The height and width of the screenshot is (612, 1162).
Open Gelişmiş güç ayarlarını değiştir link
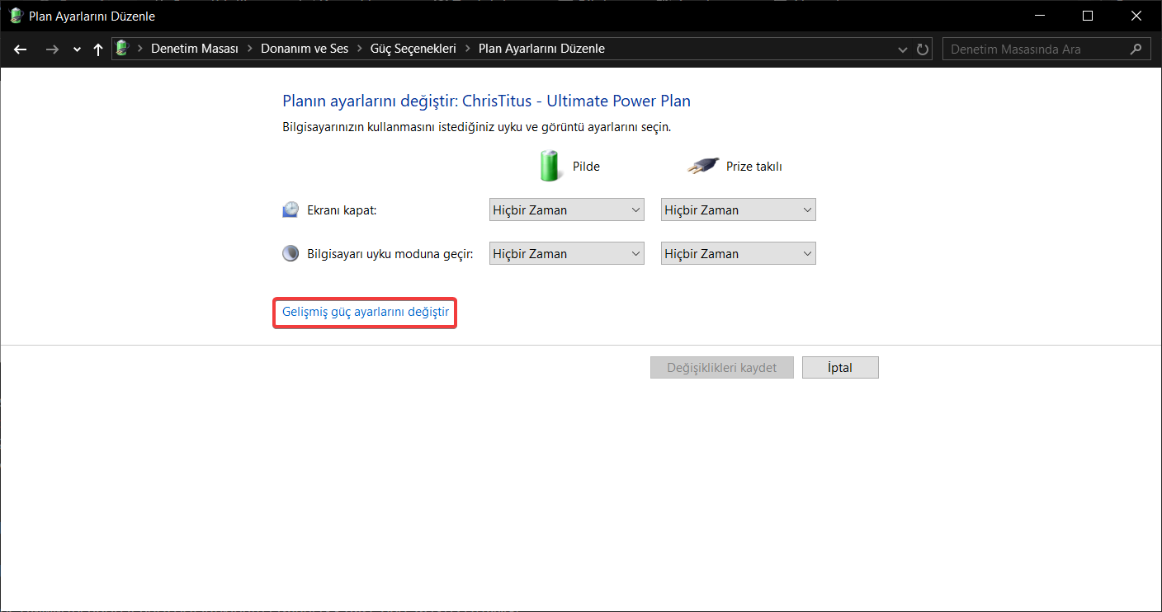click(x=366, y=312)
